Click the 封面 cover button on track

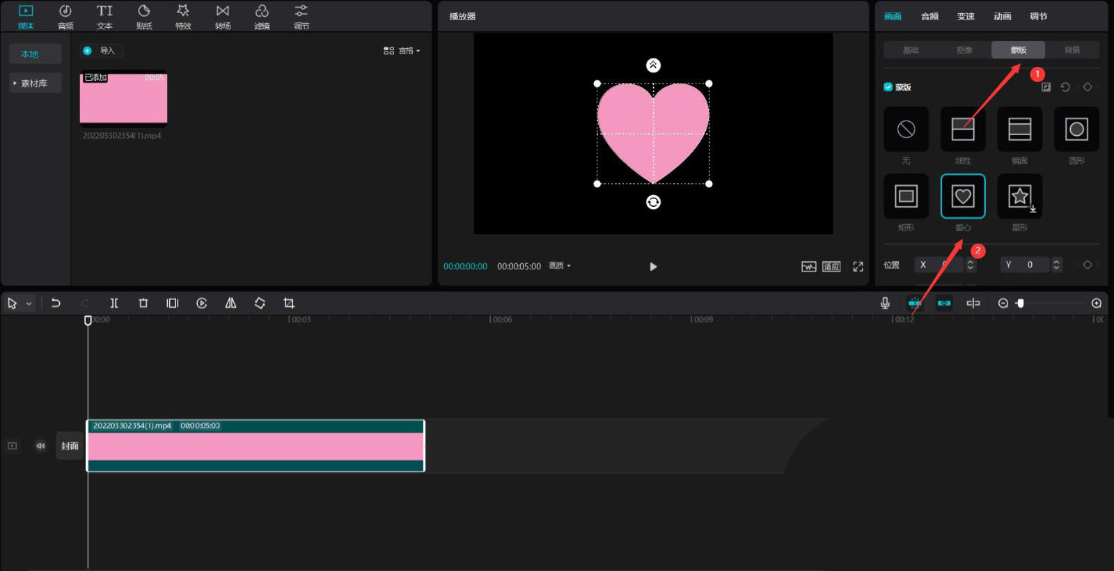[70, 446]
